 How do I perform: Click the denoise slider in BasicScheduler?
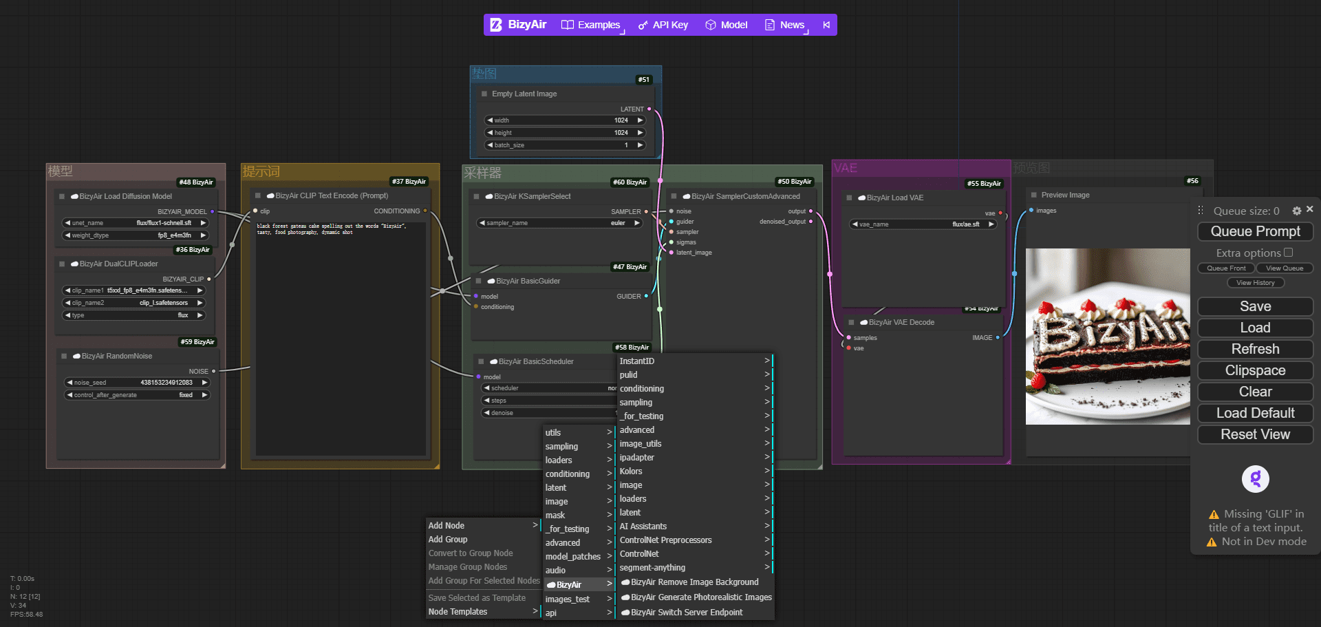[550, 413]
